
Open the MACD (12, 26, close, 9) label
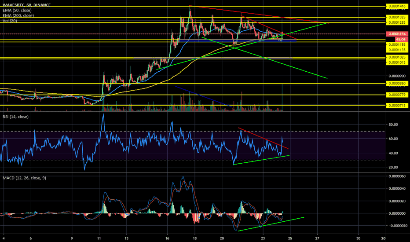[x=24, y=178]
